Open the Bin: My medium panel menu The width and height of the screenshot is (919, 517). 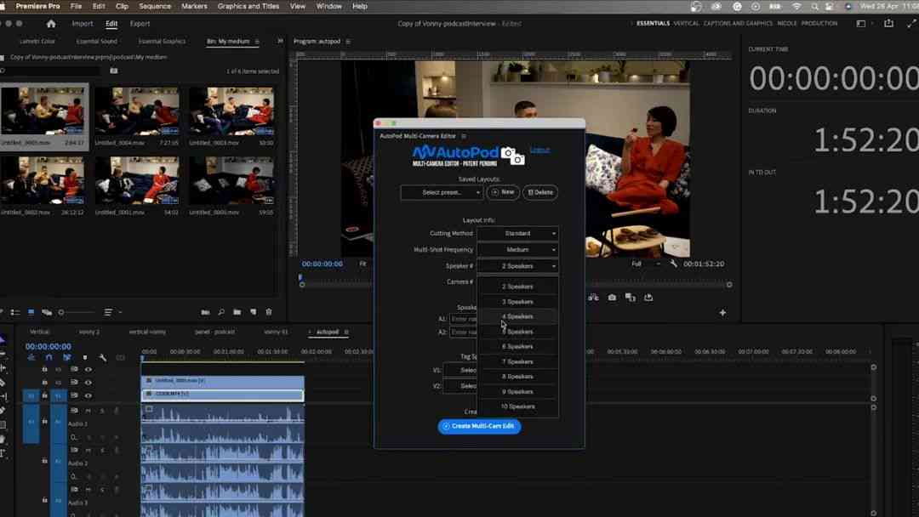(257, 42)
